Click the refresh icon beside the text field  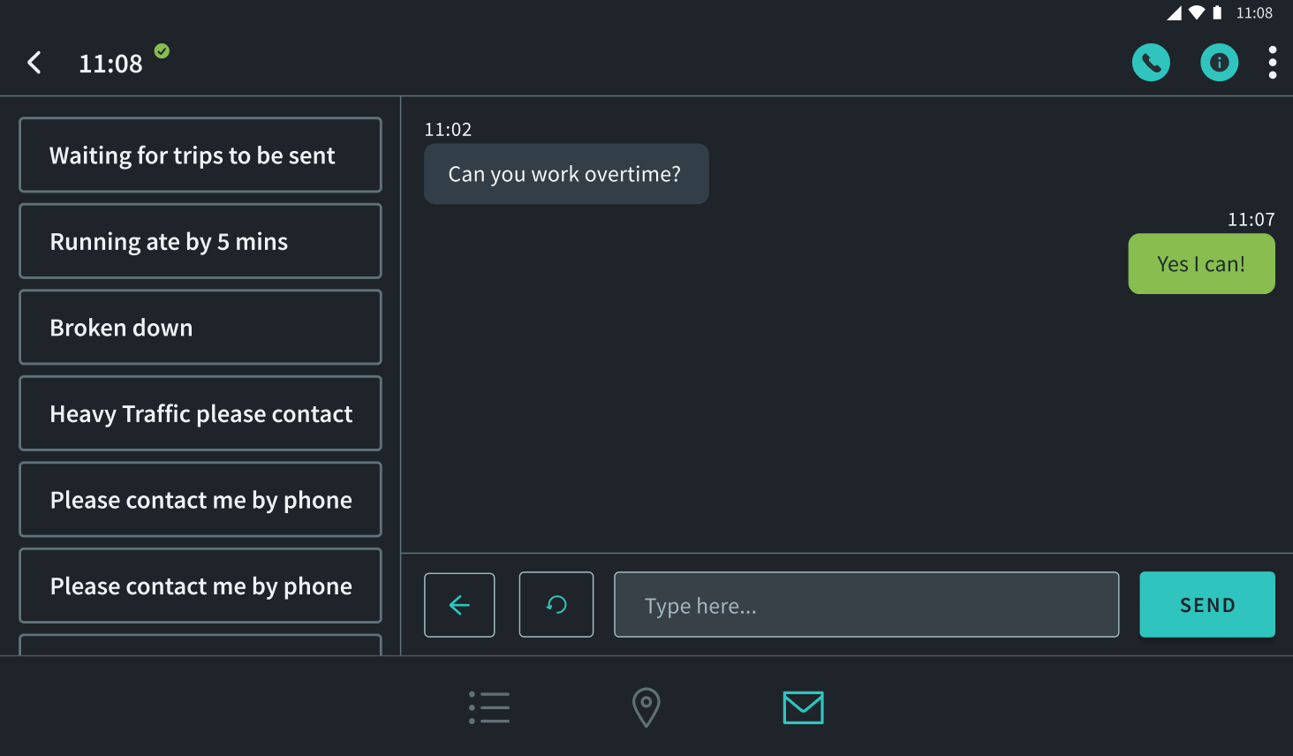click(x=556, y=604)
